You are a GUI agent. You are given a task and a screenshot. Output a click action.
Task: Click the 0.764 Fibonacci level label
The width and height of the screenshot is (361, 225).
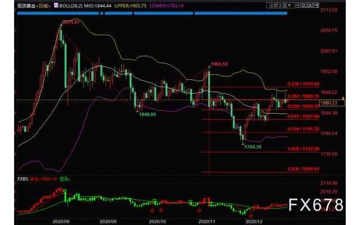[x=303, y=129]
